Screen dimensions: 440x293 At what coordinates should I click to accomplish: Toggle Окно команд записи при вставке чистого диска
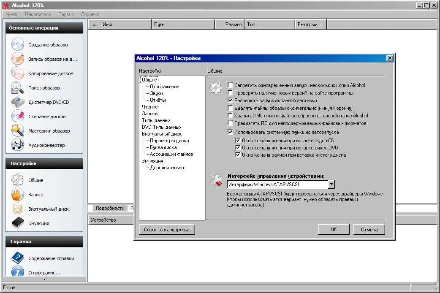tap(238, 155)
